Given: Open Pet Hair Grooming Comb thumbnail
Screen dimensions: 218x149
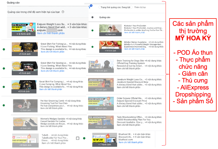Looking at the screenshot, I should pos(25,106).
